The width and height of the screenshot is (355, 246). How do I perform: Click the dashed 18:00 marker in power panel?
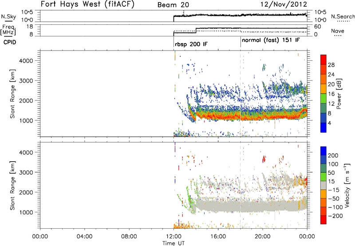pos(241,94)
